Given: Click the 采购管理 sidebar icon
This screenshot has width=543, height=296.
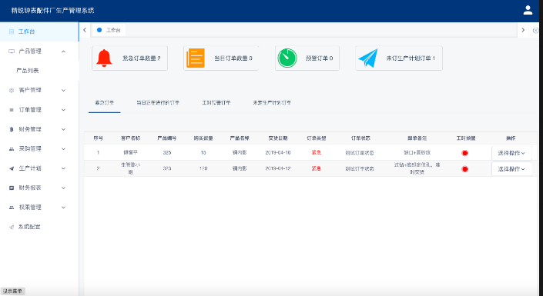Looking at the screenshot, I should click(12, 149).
